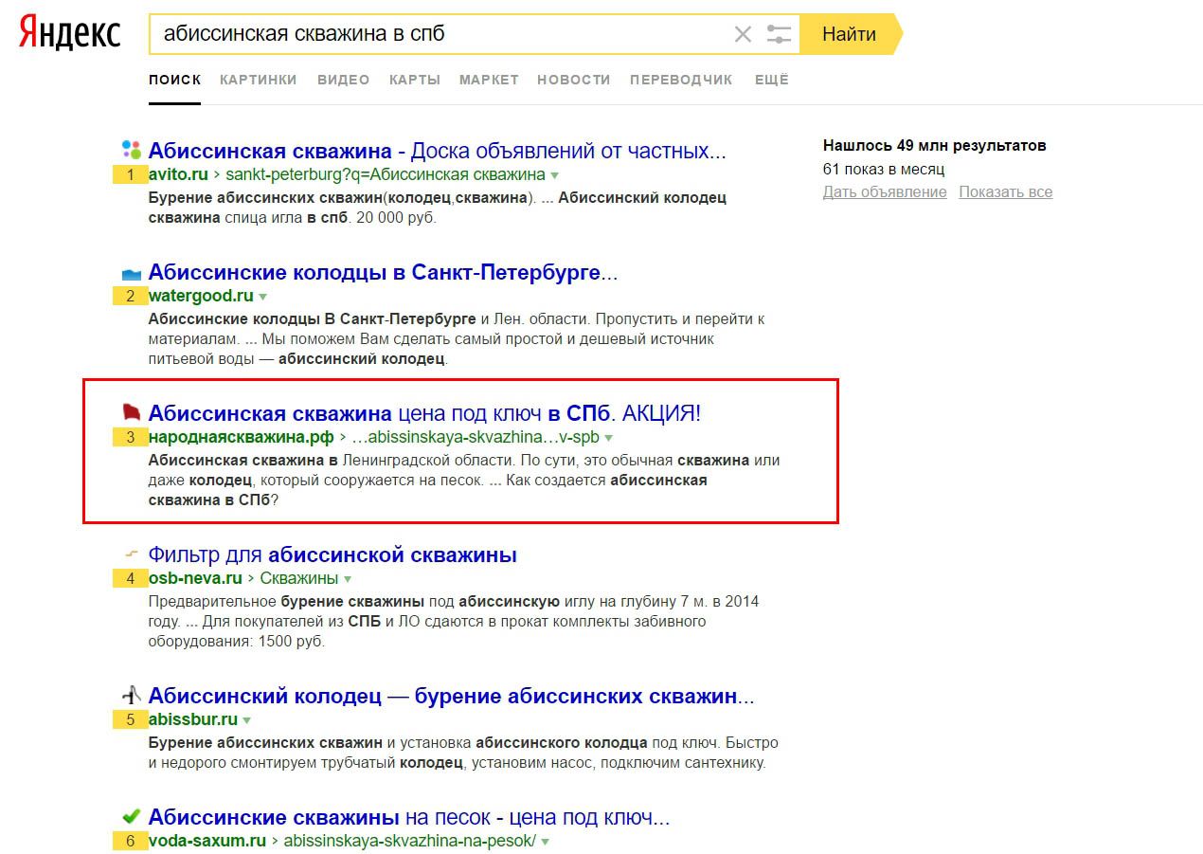
Task: Click the red flag favicon of народнаяскважина.рф
Action: (131, 412)
